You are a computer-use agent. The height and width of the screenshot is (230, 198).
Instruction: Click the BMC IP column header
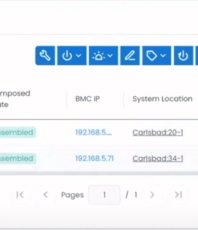click(88, 99)
